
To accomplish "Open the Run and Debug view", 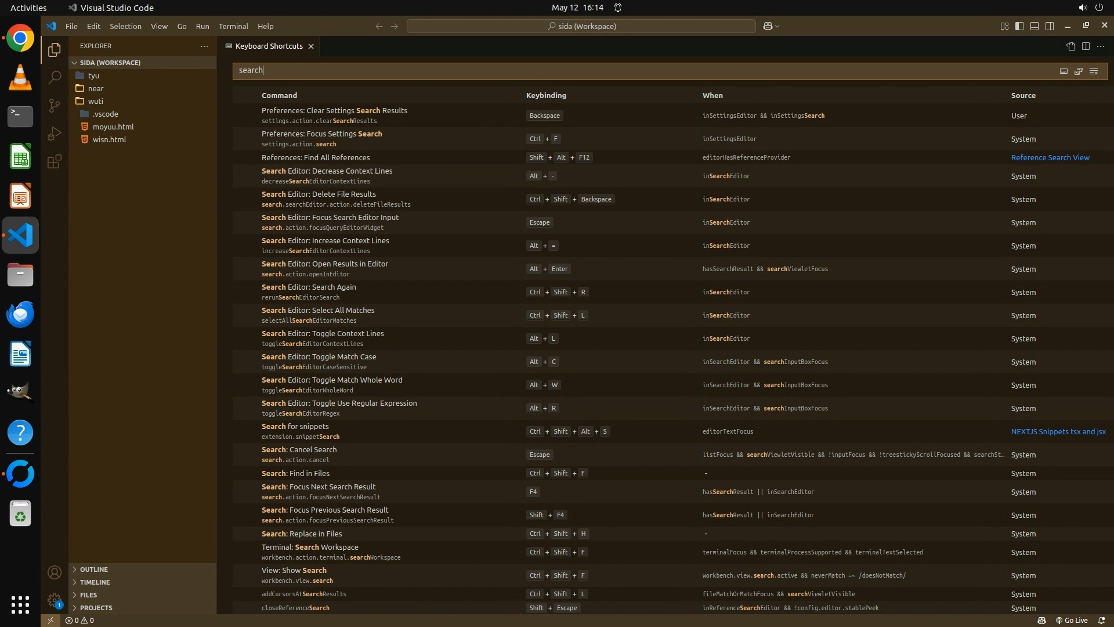I will tap(55, 134).
